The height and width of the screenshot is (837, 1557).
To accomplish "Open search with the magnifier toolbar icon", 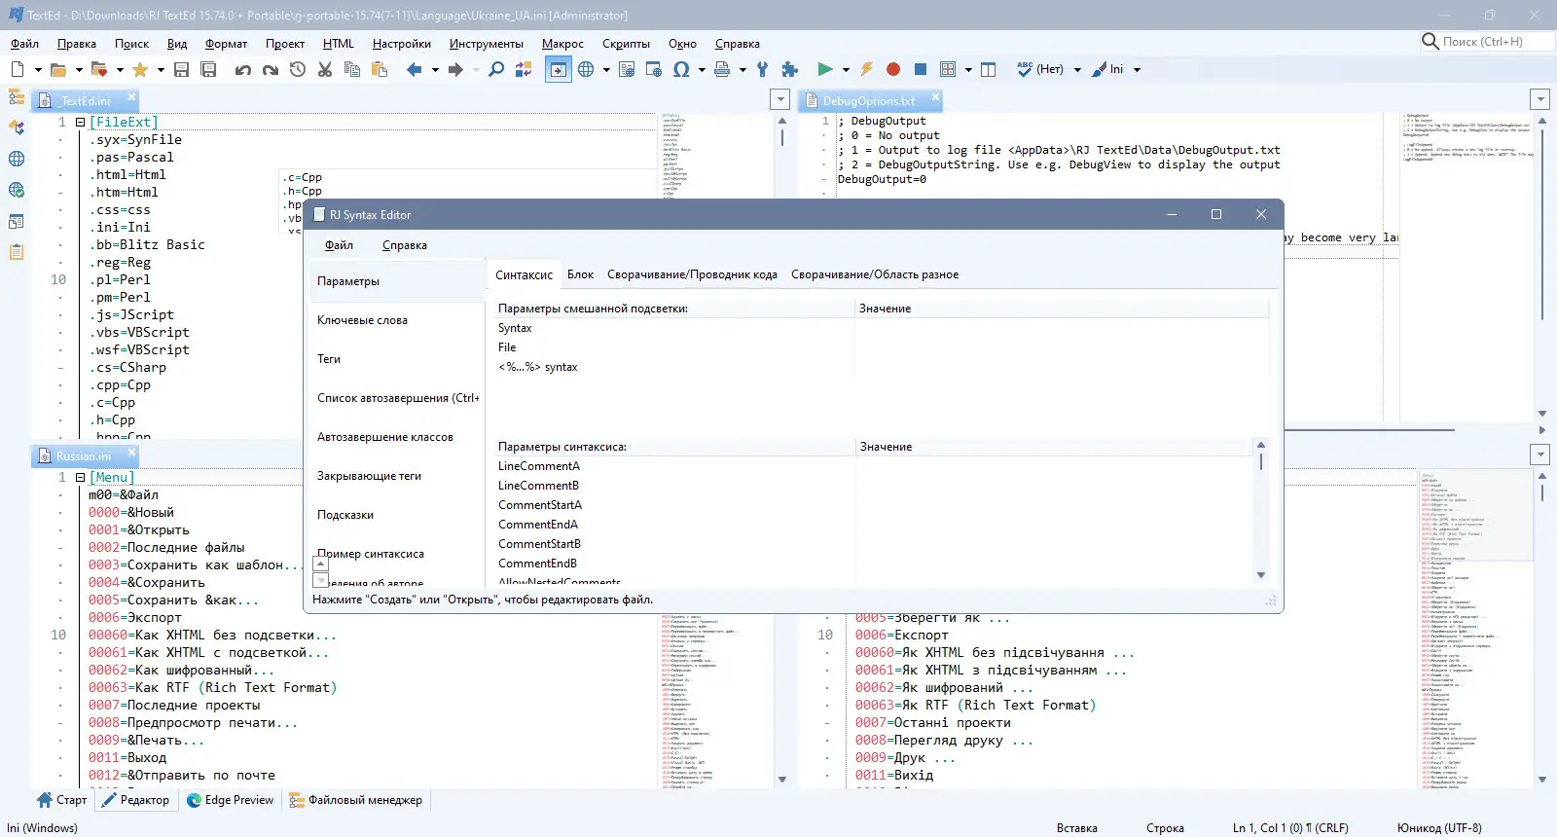I will coord(496,69).
